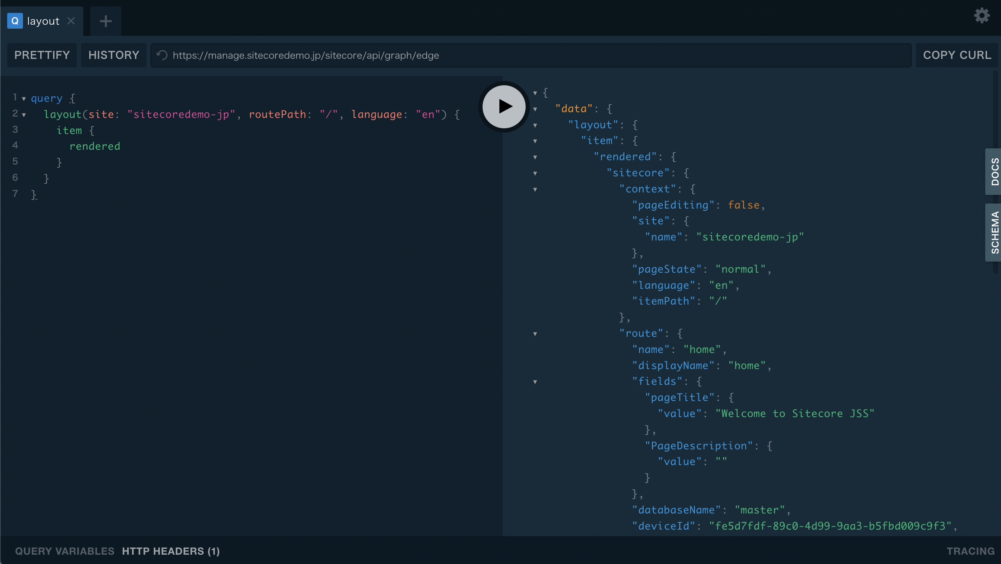Open QUERY VARIABLES panel

65,551
